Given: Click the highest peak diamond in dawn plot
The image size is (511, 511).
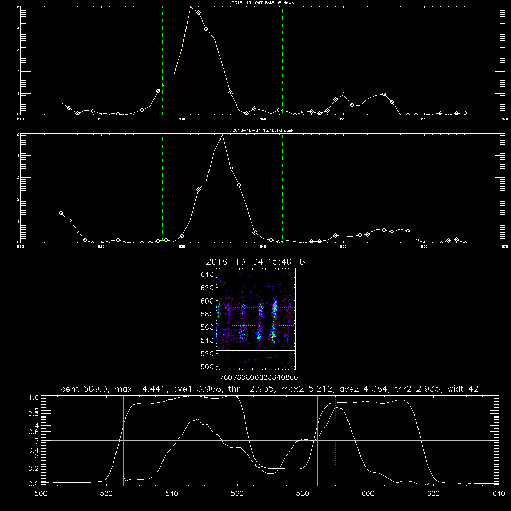Looking at the screenshot, I should click(x=191, y=7).
